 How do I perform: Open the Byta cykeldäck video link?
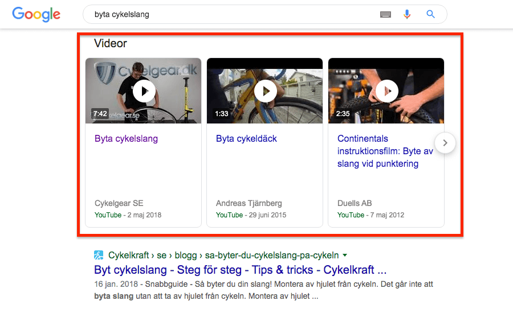246,138
